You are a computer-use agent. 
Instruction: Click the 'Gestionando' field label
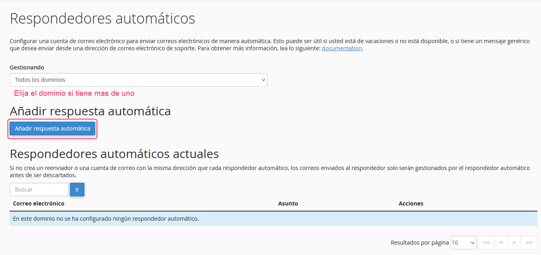pos(27,67)
